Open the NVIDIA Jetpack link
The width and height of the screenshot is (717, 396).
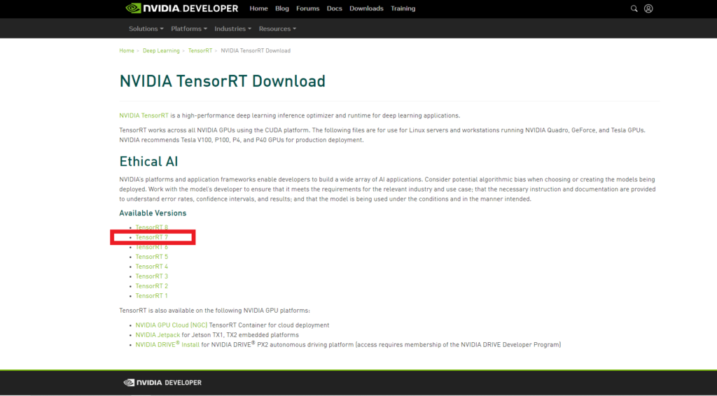[158, 335]
